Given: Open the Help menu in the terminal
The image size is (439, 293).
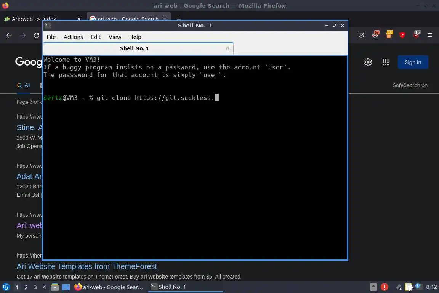Looking at the screenshot, I should pos(135,37).
